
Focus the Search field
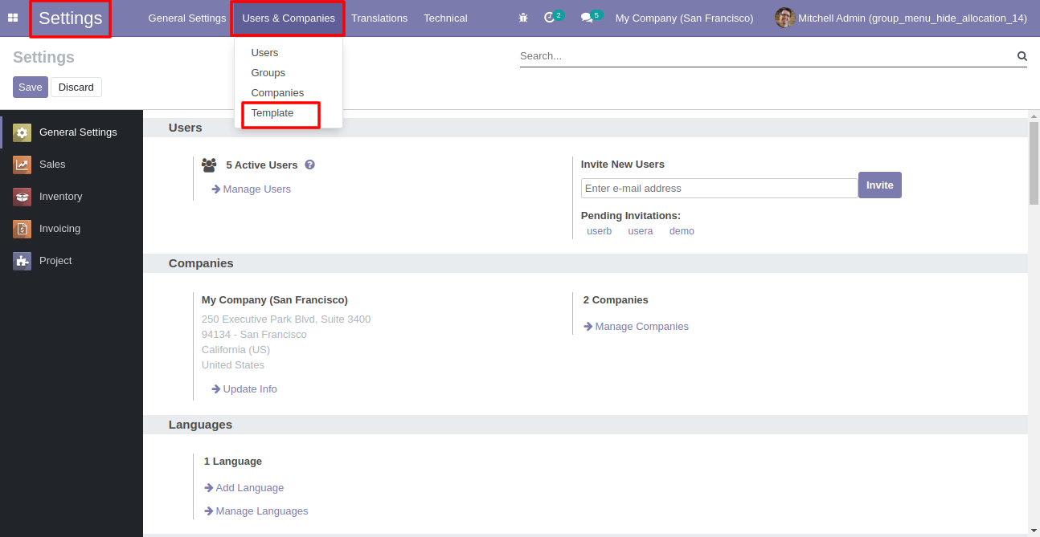pyautogui.click(x=768, y=56)
